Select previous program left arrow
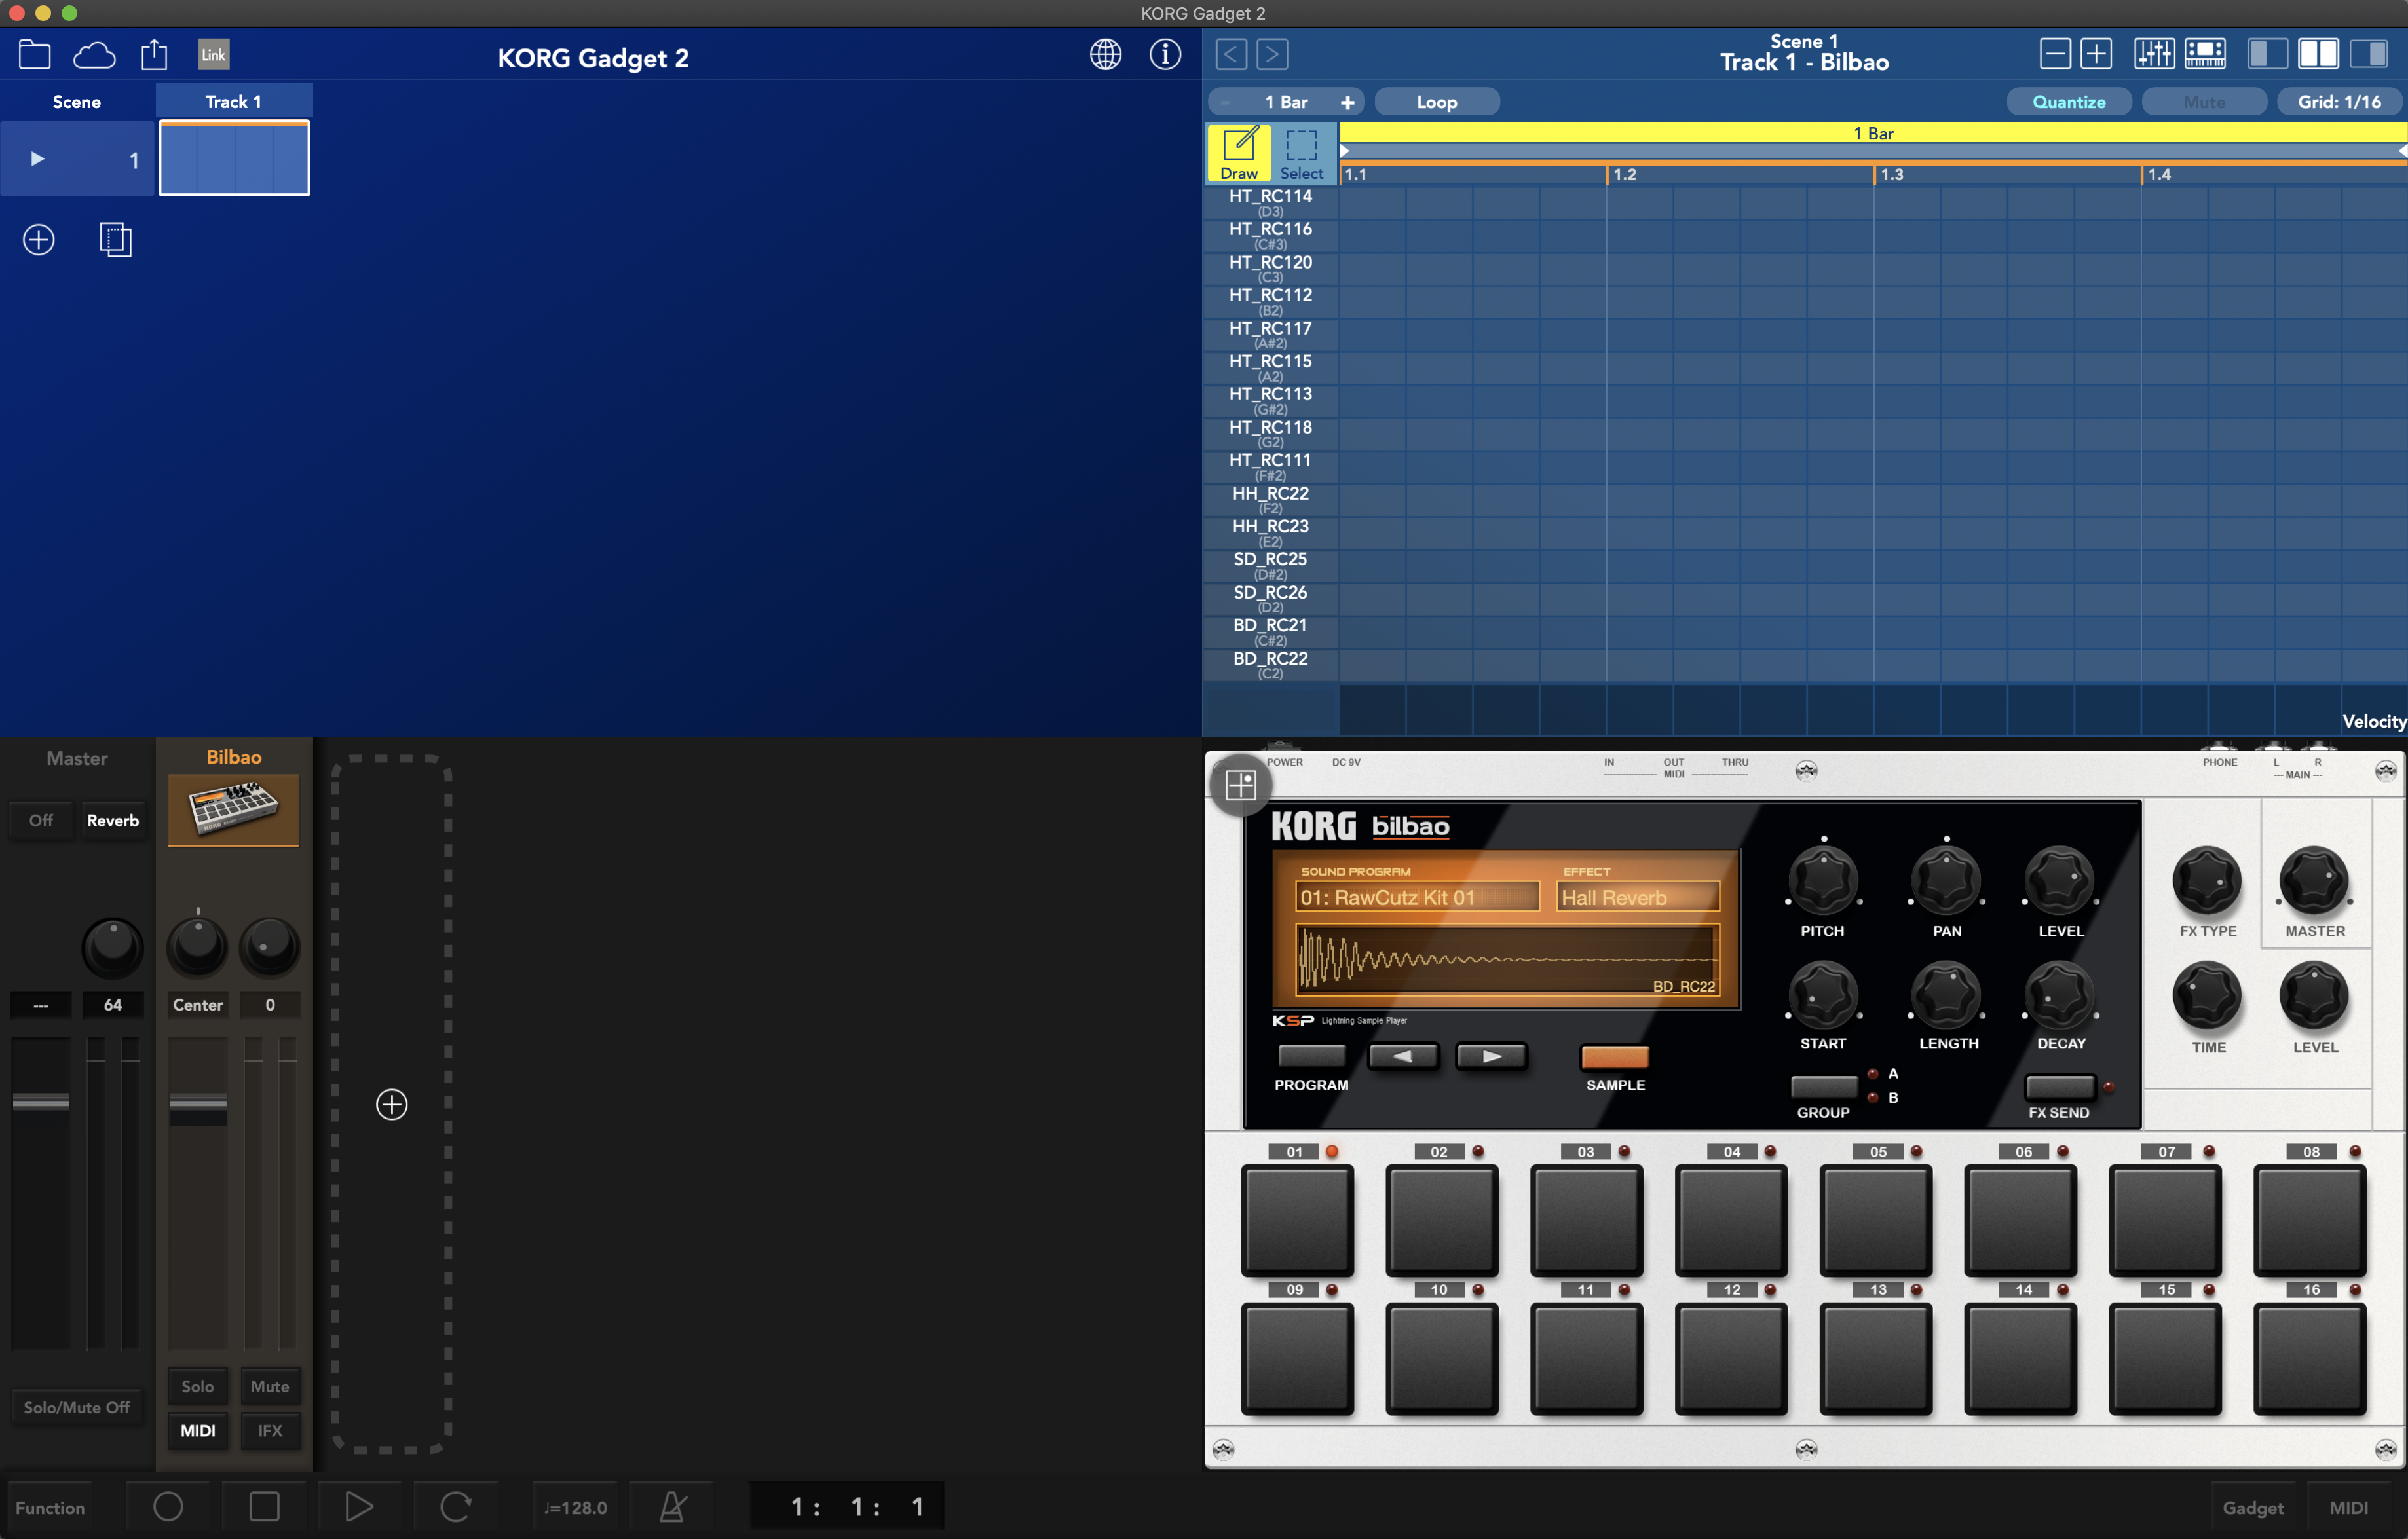Image resolution: width=2408 pixels, height=1539 pixels. 1403,1056
